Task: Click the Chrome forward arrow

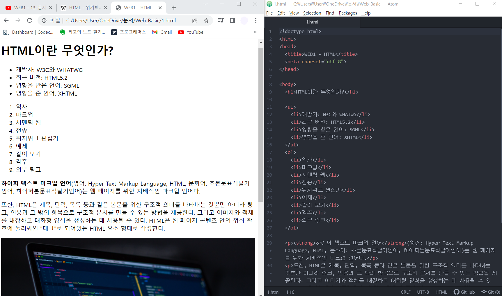Action: [18, 20]
